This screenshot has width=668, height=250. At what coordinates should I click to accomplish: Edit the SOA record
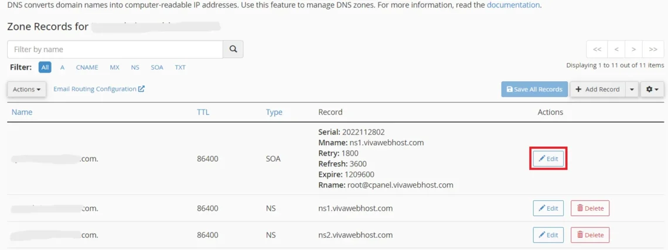pyautogui.click(x=548, y=159)
